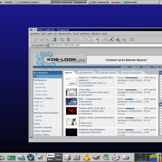
Task: Open the KDE 2.2 themes link
Action: [39, 106]
